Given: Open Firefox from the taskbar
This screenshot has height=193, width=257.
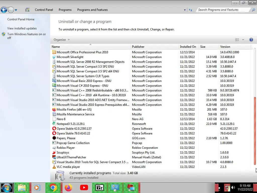Looking at the screenshot, I should [68, 187].
